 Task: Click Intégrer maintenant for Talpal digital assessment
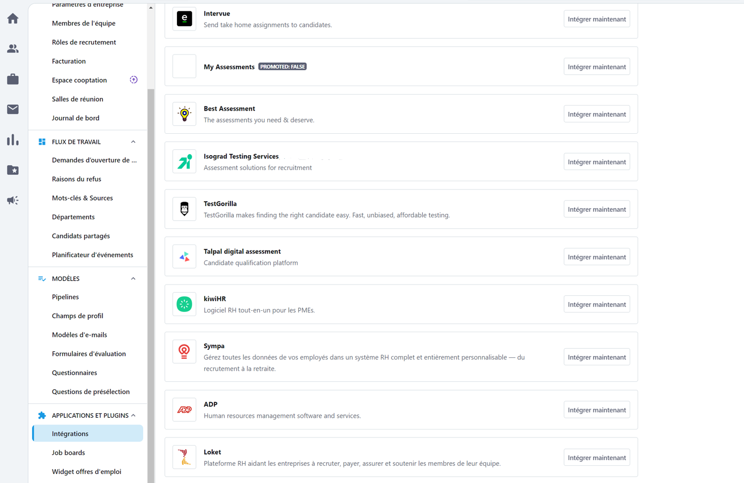point(596,257)
